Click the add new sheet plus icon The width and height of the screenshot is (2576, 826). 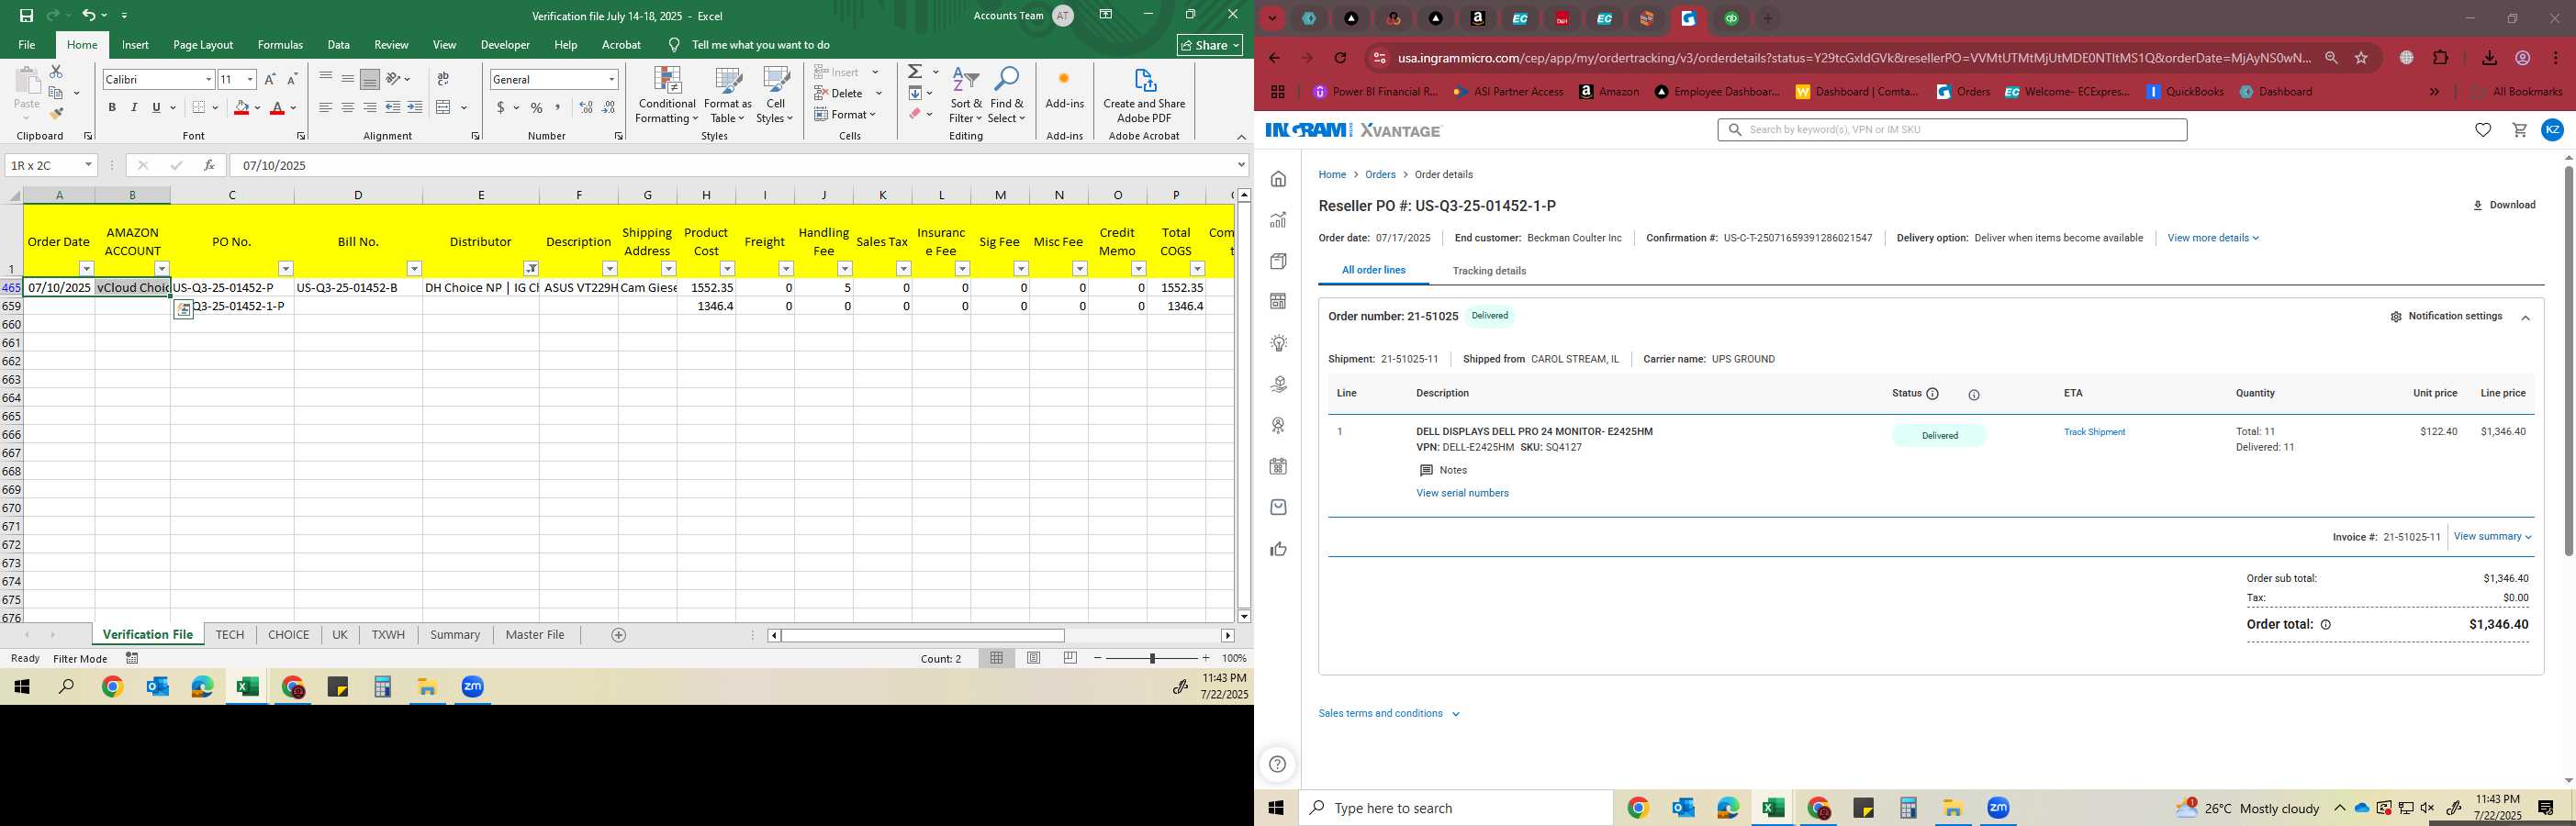618,635
